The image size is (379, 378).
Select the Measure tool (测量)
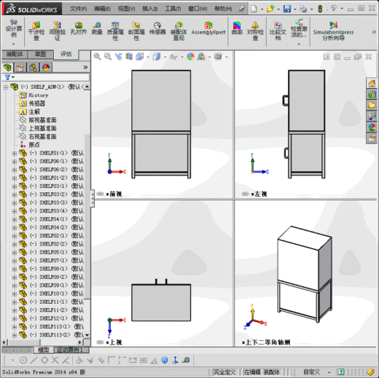(97, 28)
